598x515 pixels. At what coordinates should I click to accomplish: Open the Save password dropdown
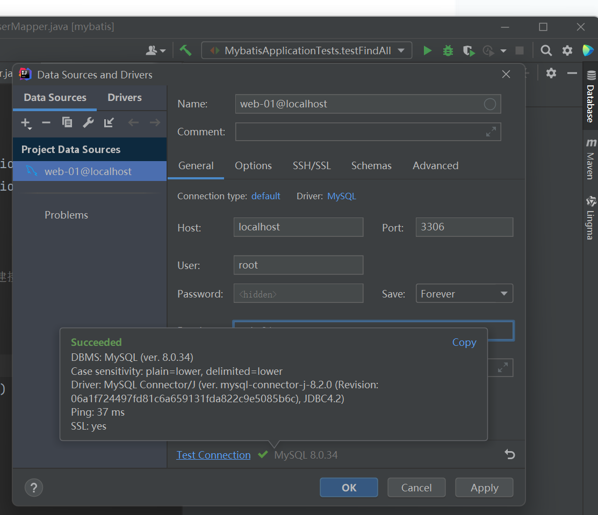click(503, 293)
